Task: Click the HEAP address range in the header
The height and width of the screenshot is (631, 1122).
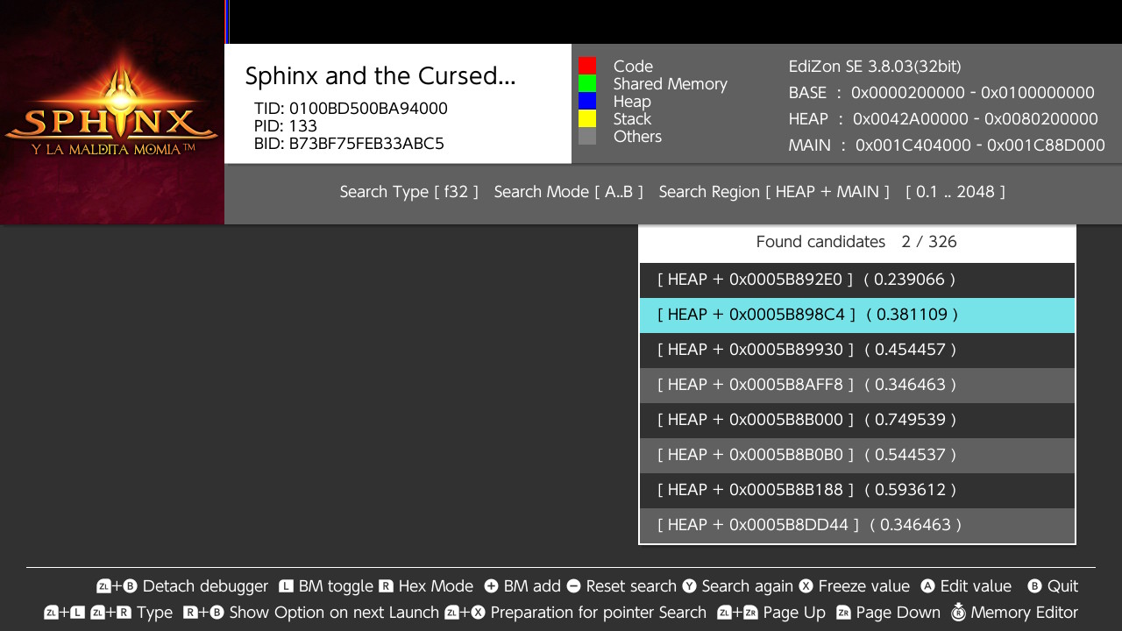Action: (x=943, y=119)
